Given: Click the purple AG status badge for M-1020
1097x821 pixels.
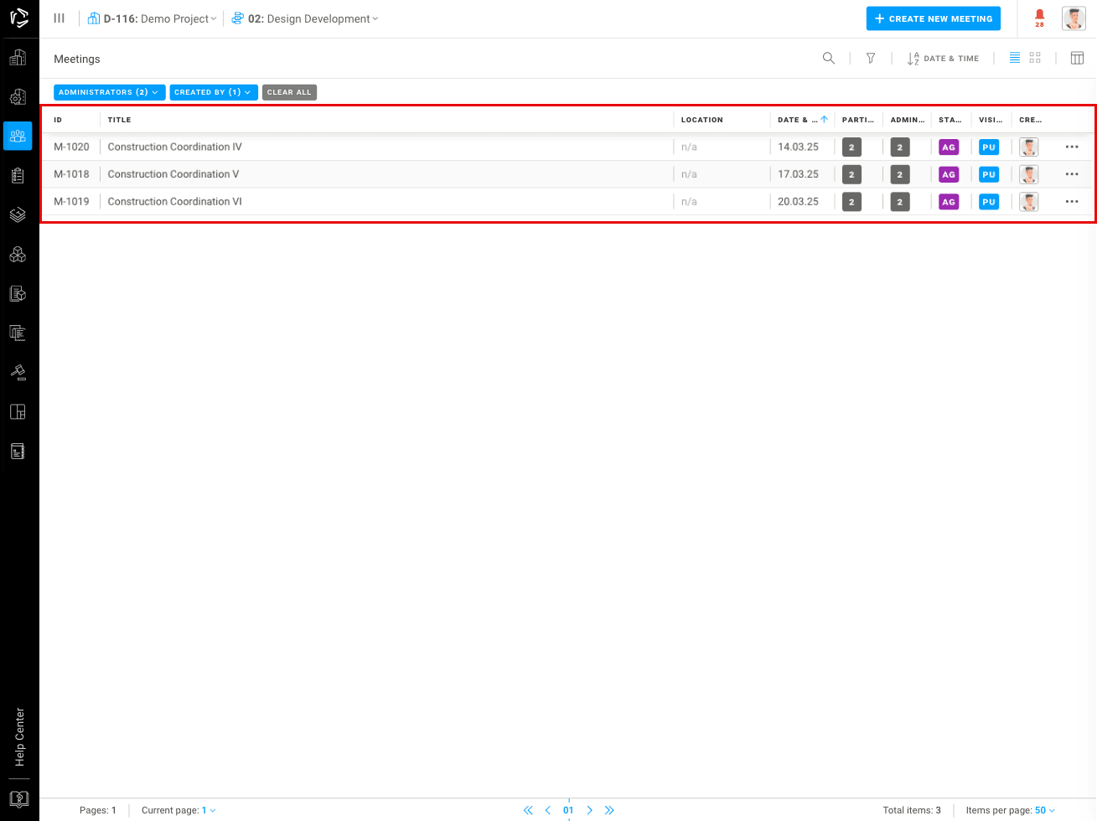Looking at the screenshot, I should tap(949, 147).
